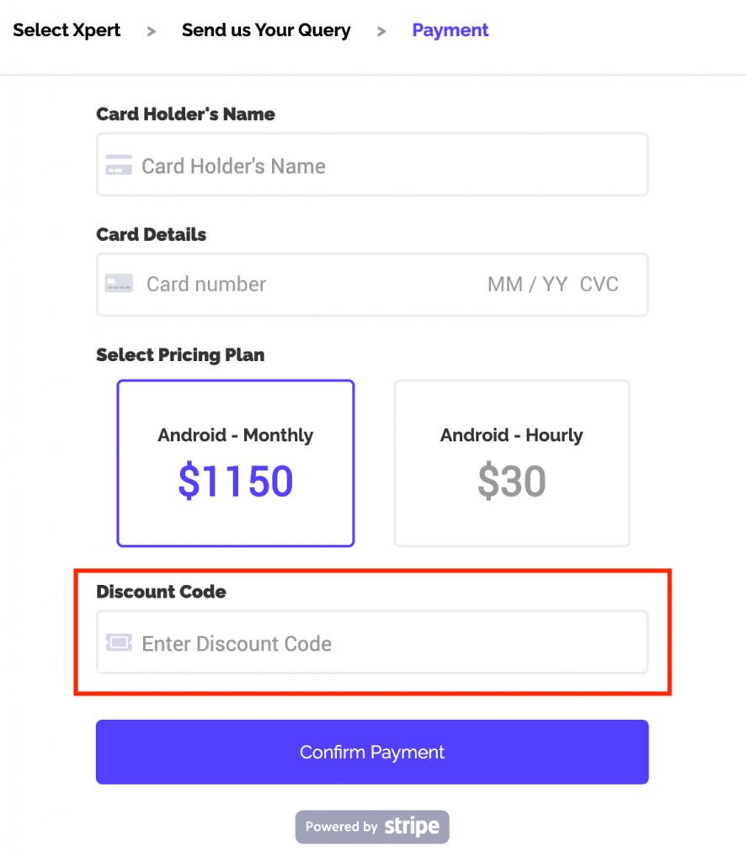Click the arrow after Send us Your Query

pyautogui.click(x=381, y=30)
